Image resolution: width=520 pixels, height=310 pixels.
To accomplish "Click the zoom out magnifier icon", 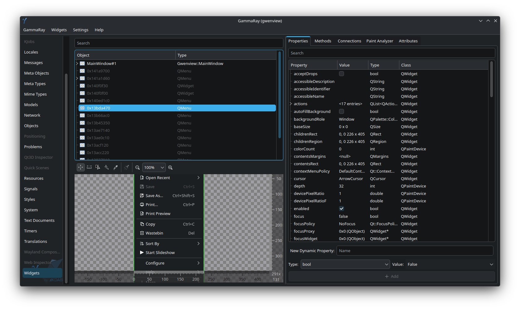I will tap(137, 167).
